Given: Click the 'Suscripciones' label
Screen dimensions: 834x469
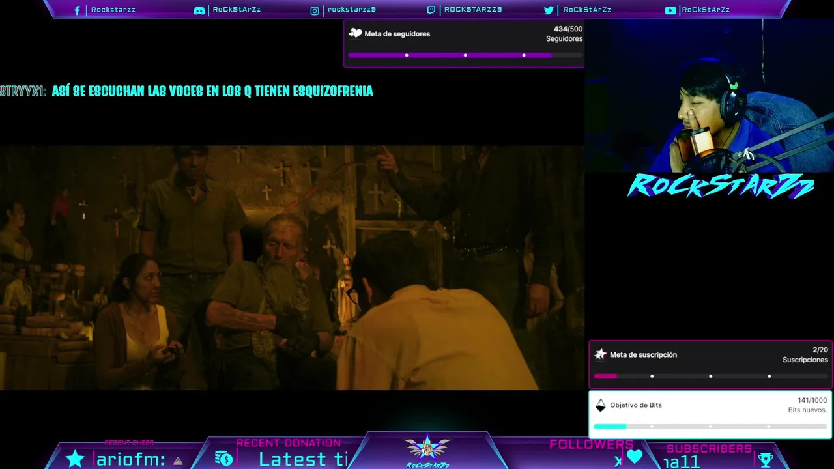Looking at the screenshot, I should (805, 360).
